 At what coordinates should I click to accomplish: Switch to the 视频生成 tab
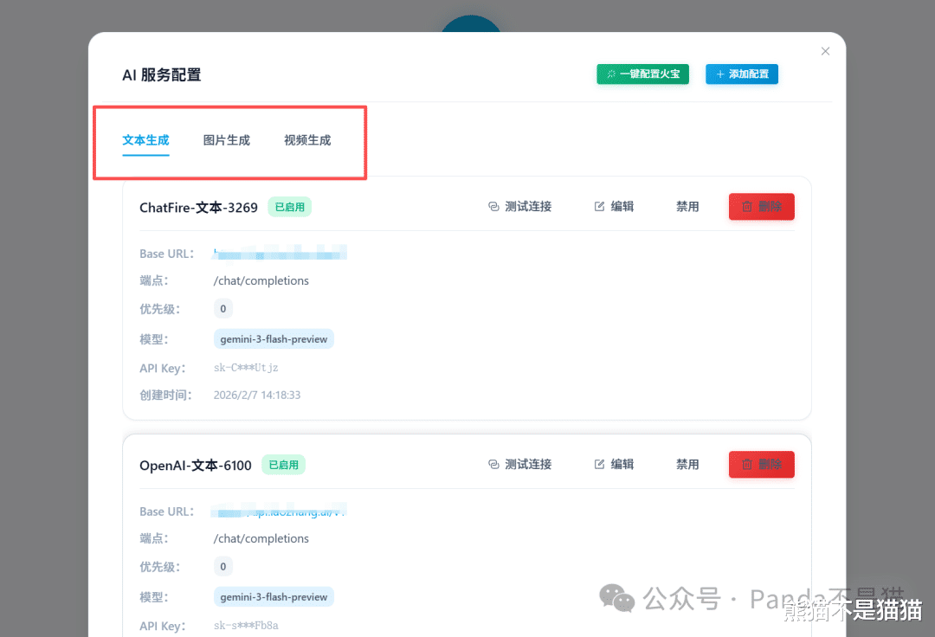click(x=307, y=140)
